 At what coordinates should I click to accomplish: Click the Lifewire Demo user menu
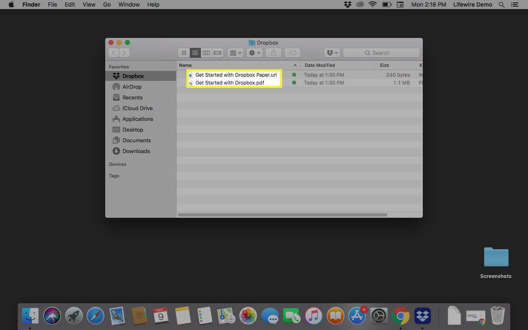472,5
